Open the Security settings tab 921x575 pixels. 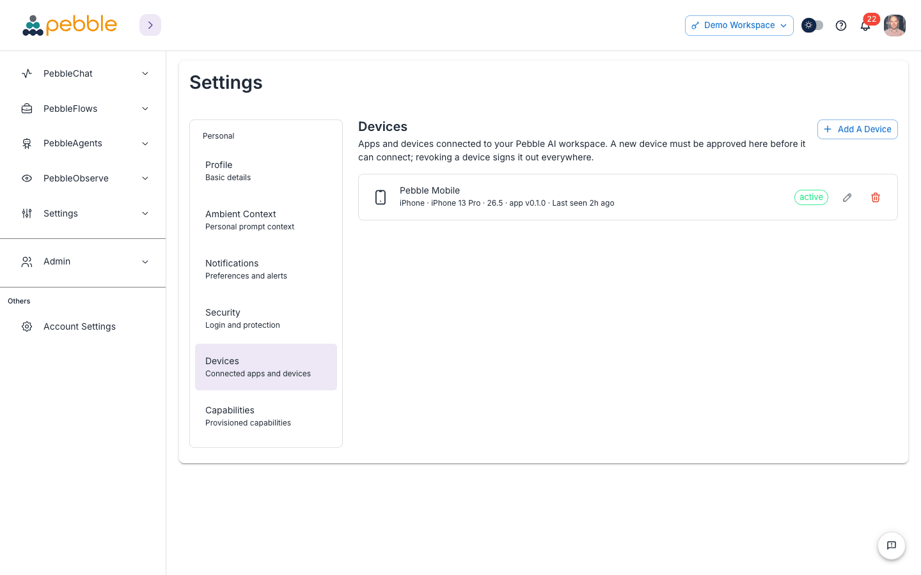(x=266, y=318)
